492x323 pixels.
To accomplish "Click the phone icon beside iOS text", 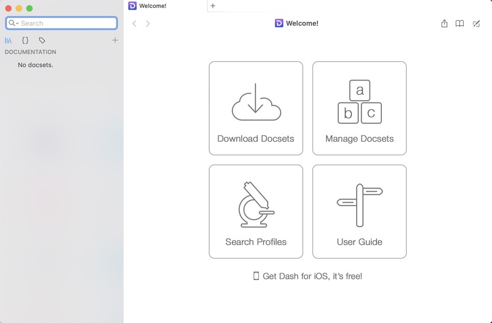I will pyautogui.click(x=256, y=276).
